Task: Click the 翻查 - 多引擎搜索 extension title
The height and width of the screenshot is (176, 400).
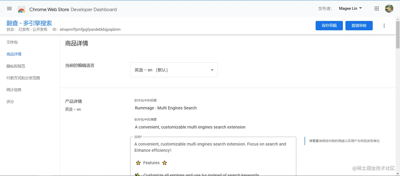Action: 29,23
